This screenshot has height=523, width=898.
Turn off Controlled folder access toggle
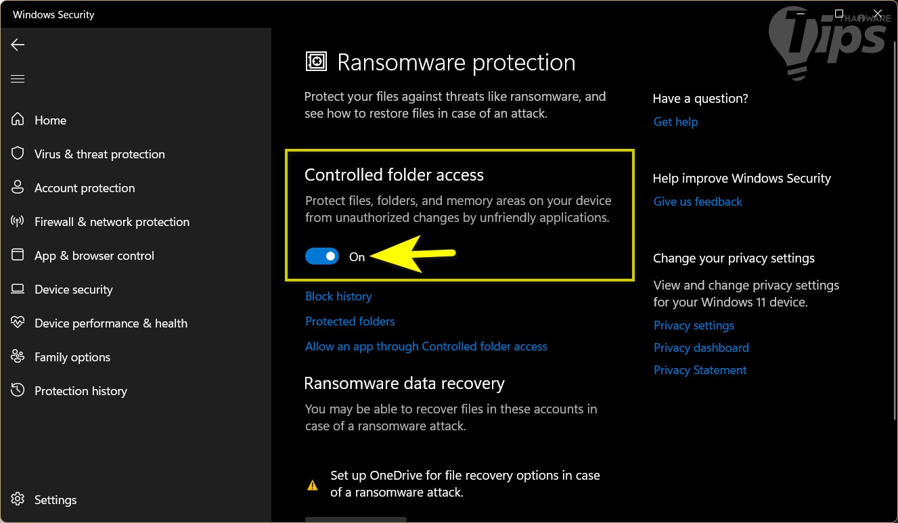322,256
